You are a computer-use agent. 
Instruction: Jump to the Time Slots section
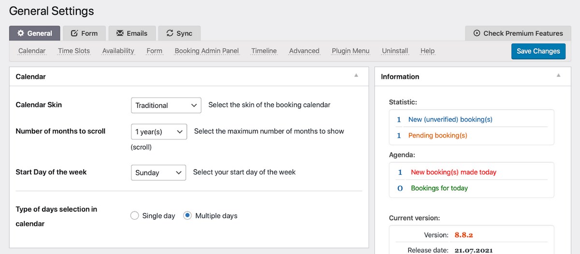point(74,51)
